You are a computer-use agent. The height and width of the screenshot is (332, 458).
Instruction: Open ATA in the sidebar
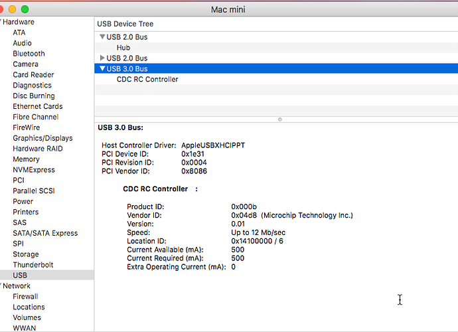click(19, 33)
